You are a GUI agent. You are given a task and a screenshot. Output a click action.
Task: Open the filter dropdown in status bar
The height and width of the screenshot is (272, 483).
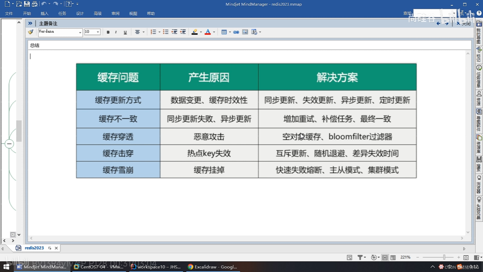pyautogui.click(x=362, y=257)
